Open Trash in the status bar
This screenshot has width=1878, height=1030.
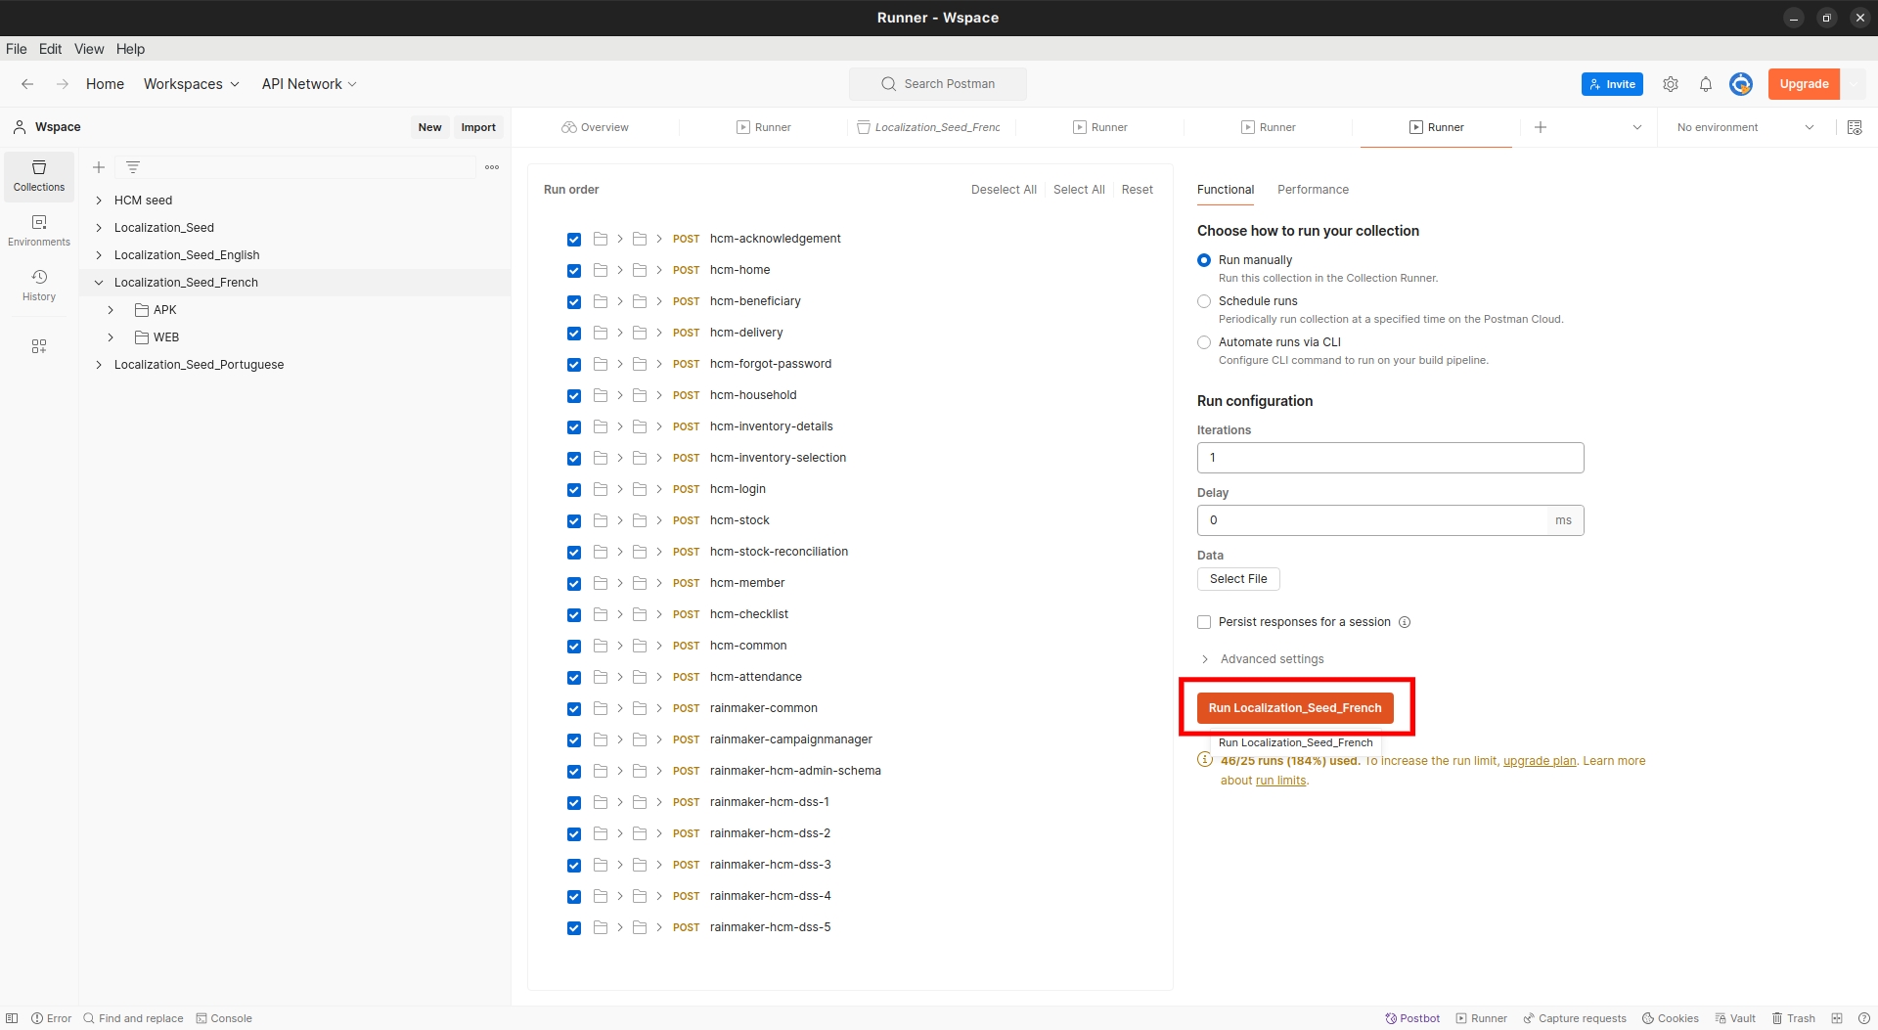1793,1018
